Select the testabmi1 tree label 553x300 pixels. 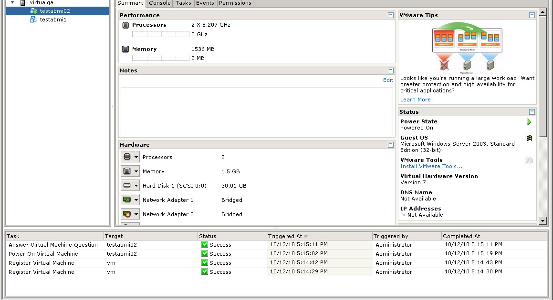pyautogui.click(x=53, y=20)
